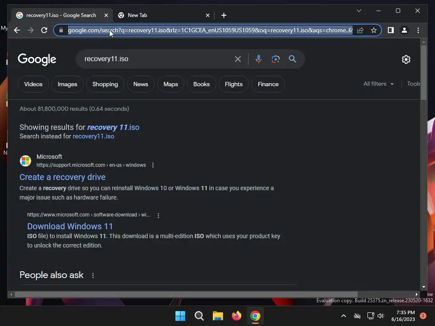The image size is (435, 326).
Task: Open the Tools option
Action: tap(413, 84)
